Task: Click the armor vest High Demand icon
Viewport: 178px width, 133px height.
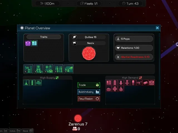Action: tap(152, 83)
